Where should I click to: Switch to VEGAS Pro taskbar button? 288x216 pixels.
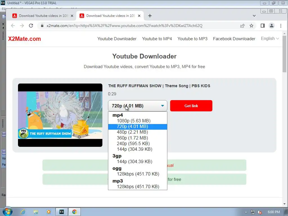point(62,212)
